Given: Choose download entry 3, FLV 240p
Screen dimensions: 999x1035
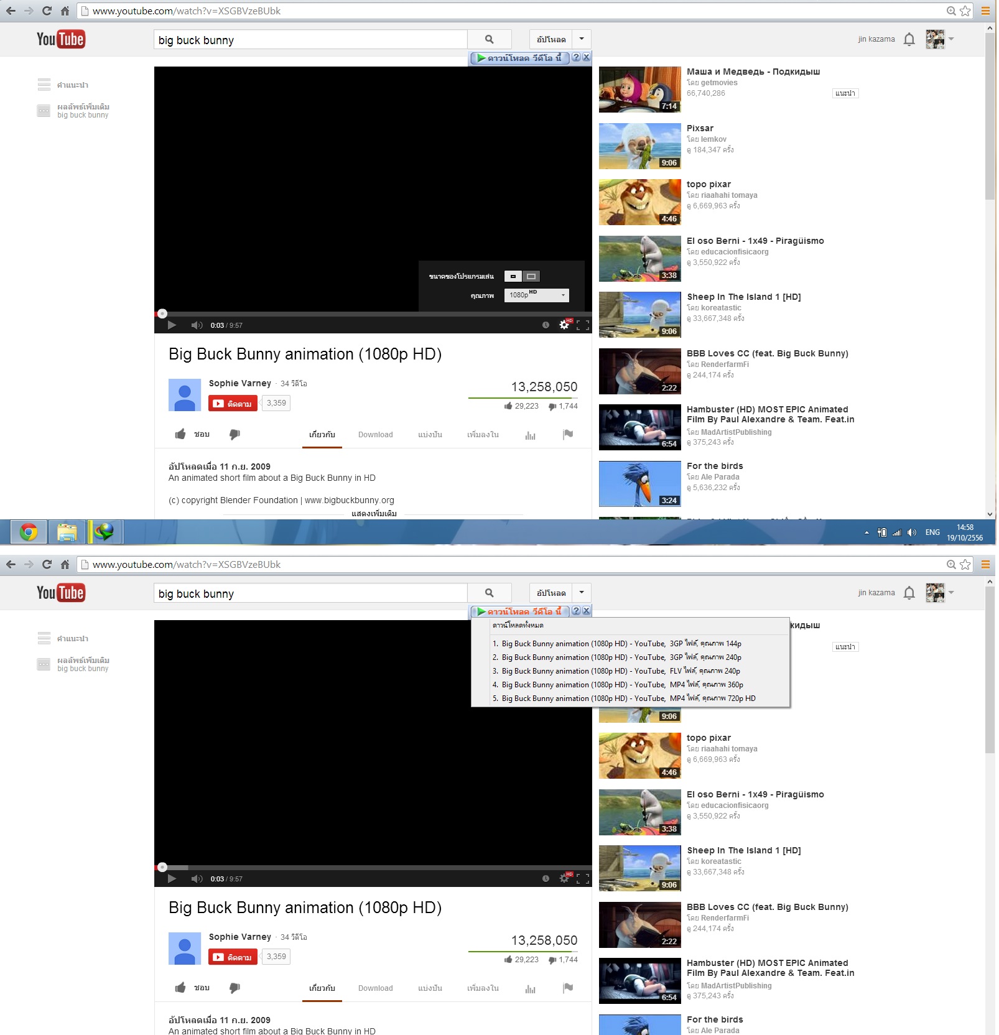Looking at the screenshot, I should [630, 671].
